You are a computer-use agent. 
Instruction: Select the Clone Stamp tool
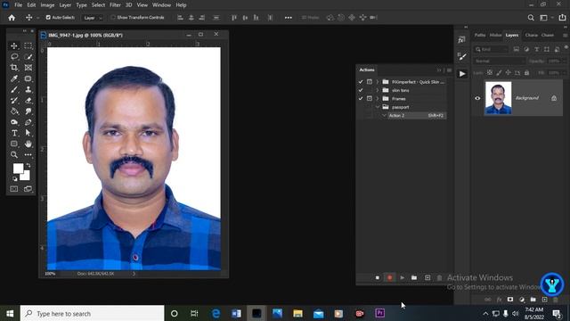click(x=28, y=89)
